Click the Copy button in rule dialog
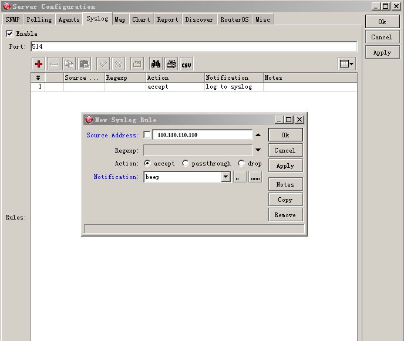Screen dimensions: 404x341 285,200
